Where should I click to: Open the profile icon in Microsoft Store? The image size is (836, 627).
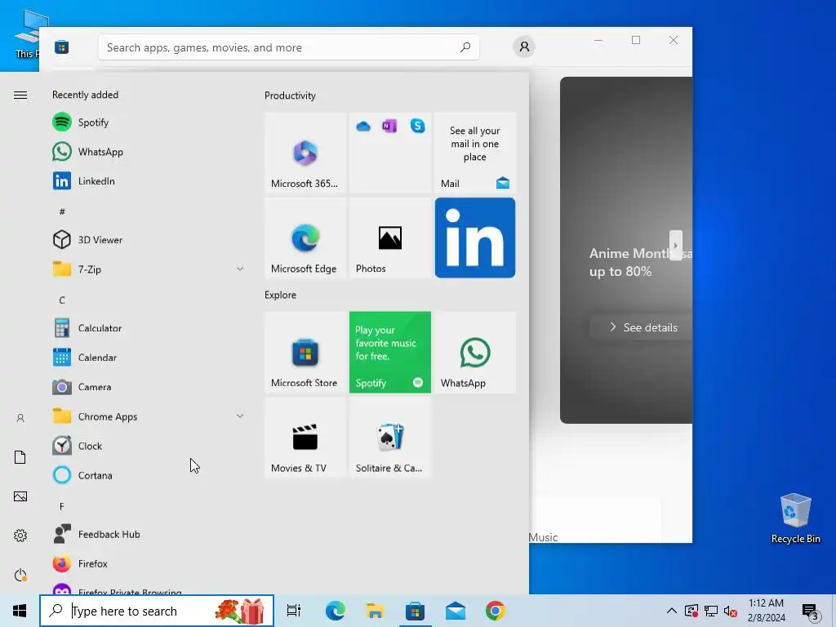click(x=524, y=47)
